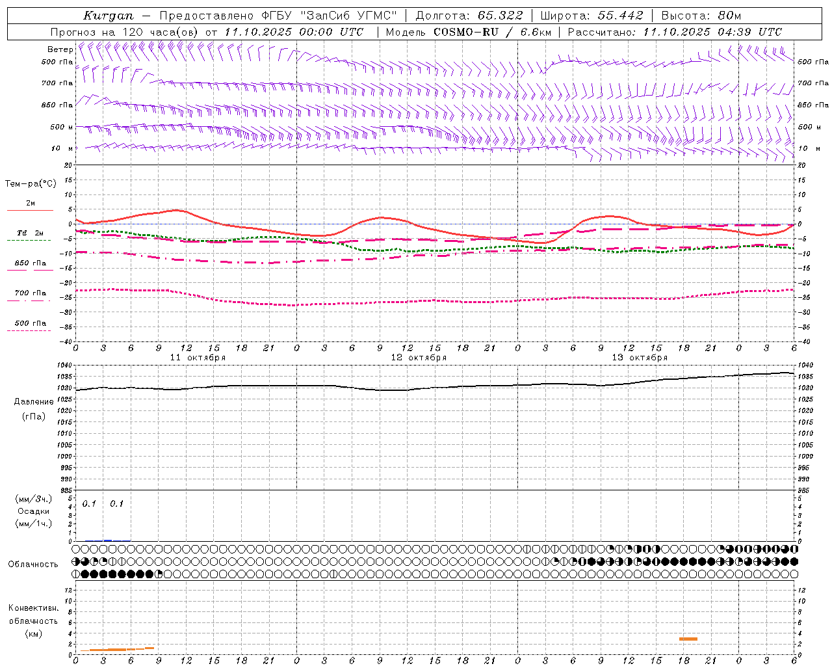The image size is (832, 666).
Task: Click the "Тем-ра(°C)" temperature axis title
Action: (31, 184)
